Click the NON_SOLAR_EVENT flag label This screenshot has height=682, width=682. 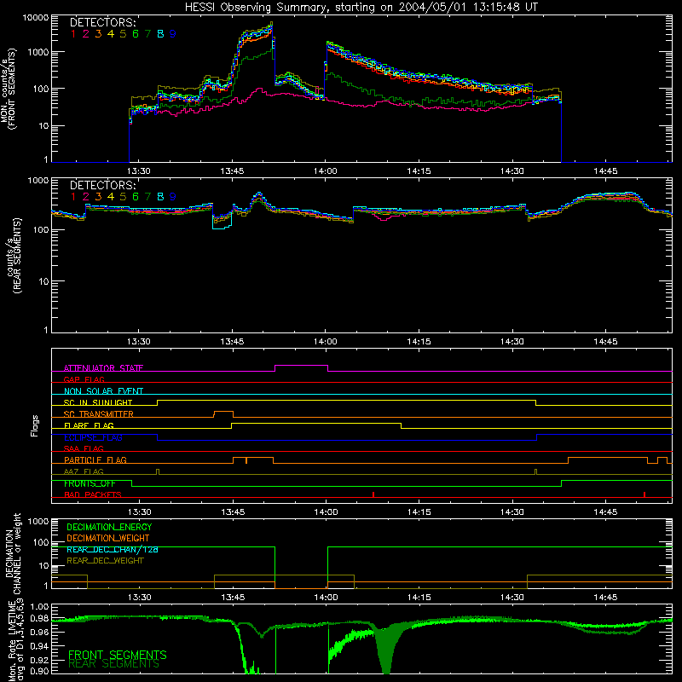(103, 391)
